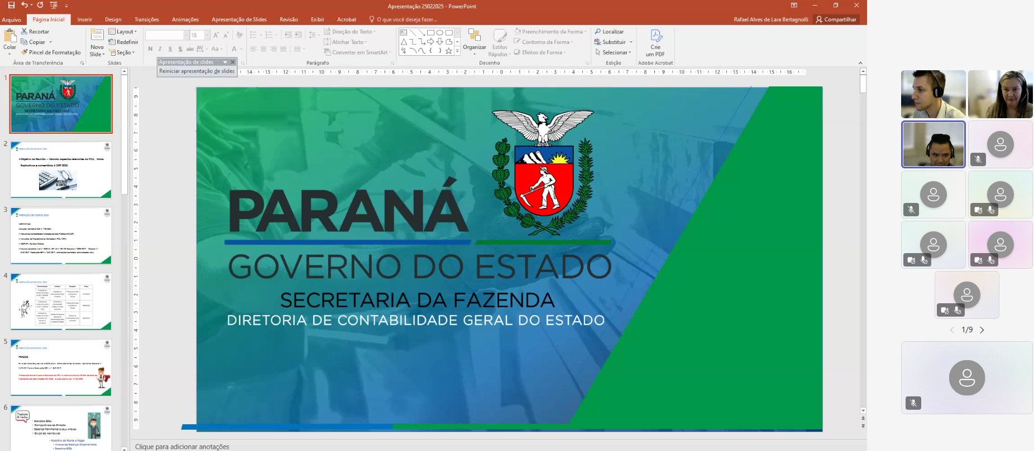
Task: Click Reiniciar apresentação de slides
Action: click(x=197, y=71)
